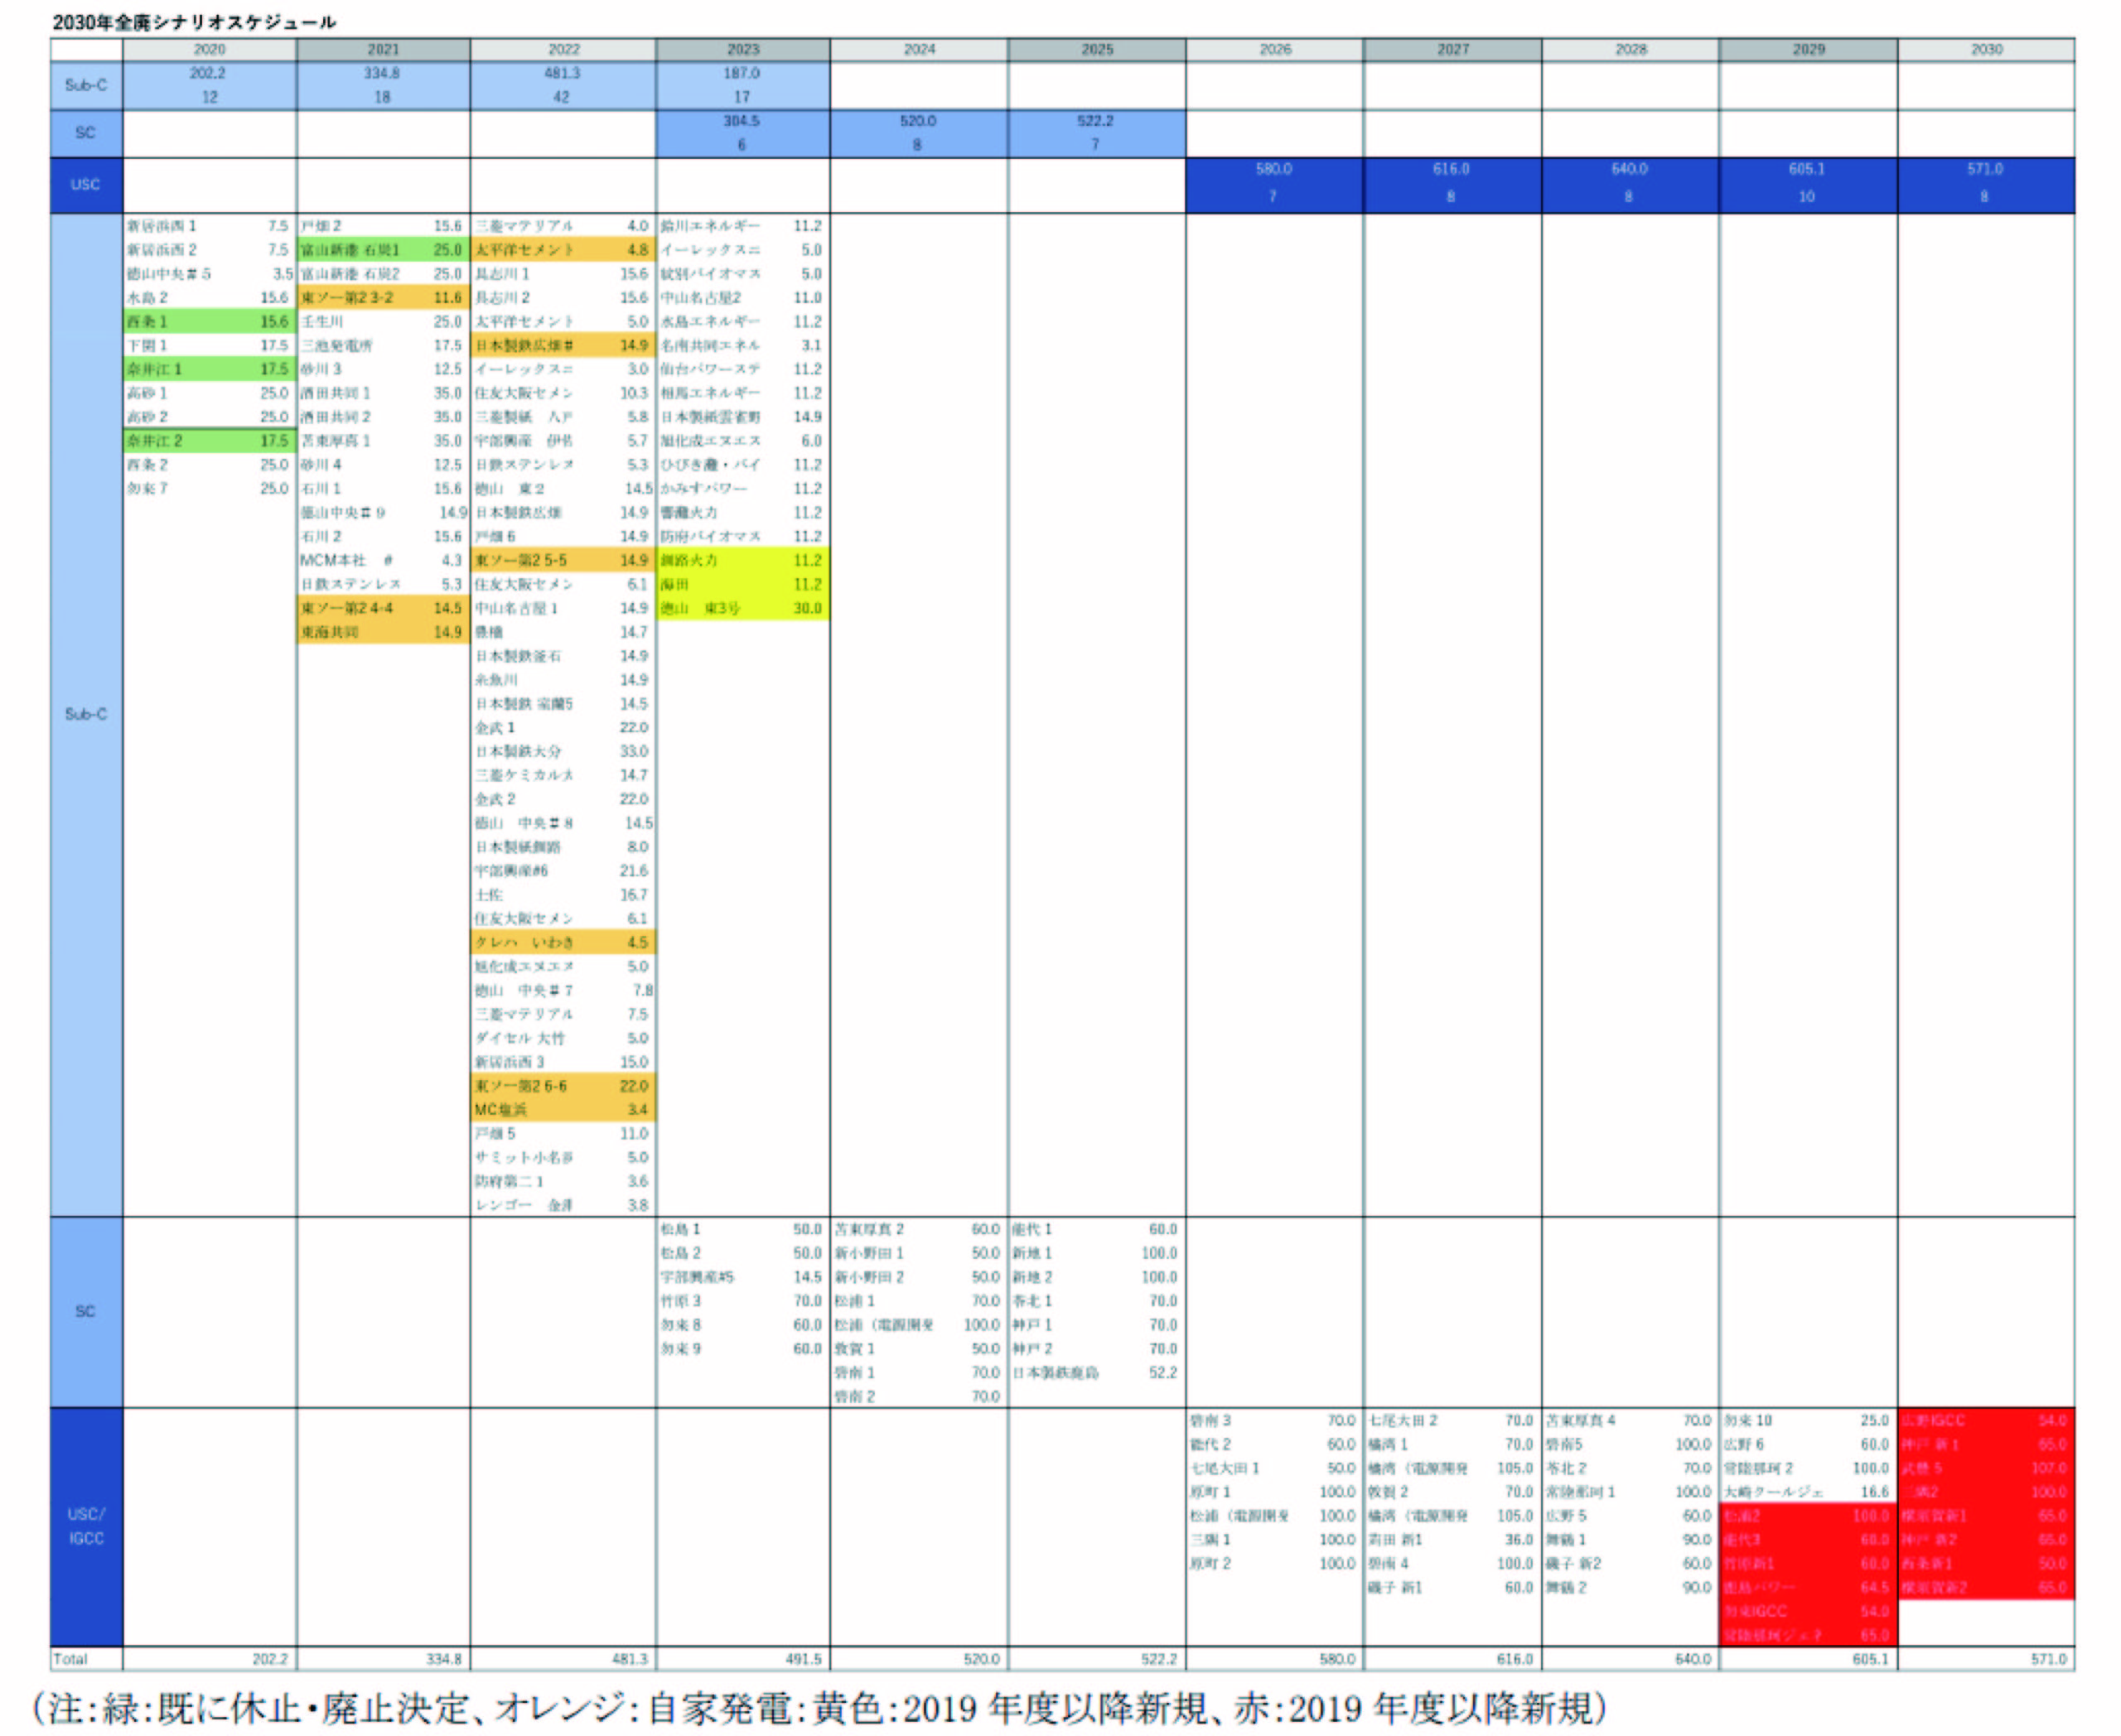This screenshot has width=2121, height=1736.
Task: Click the row 碧南 3
Action: pyautogui.click(x=1274, y=1420)
